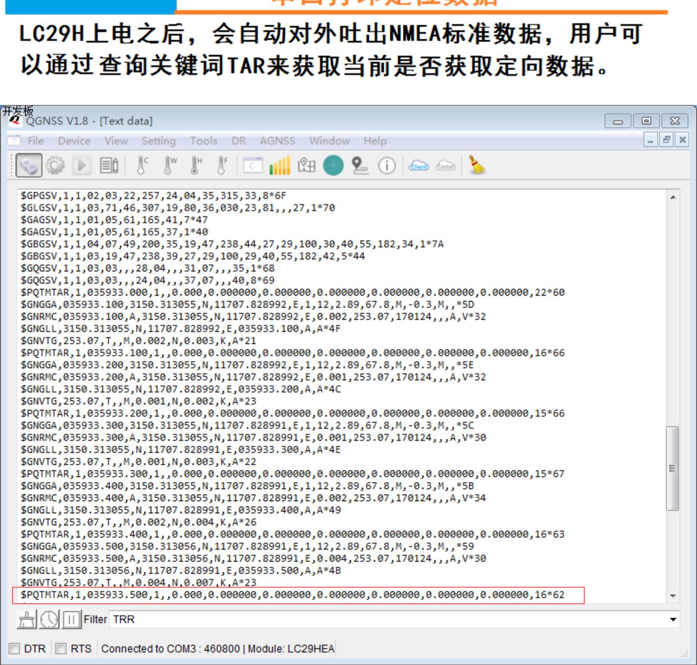This screenshot has height=665, width=697.
Task: Click the NTRIP Caster cloud icon
Action: point(446,166)
